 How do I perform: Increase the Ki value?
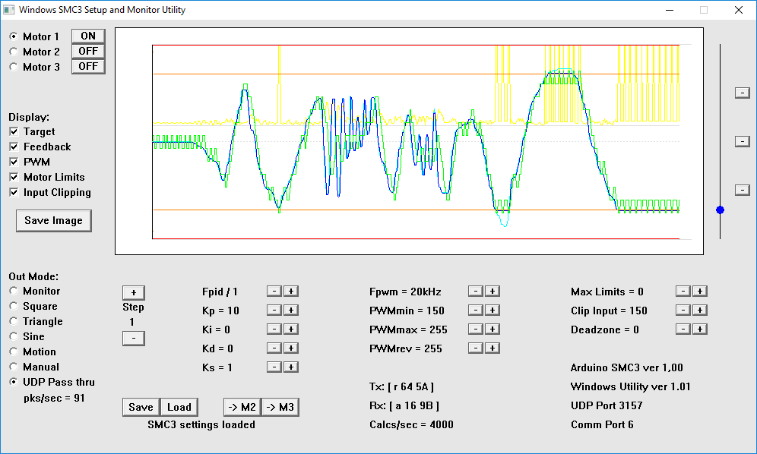[x=291, y=329]
